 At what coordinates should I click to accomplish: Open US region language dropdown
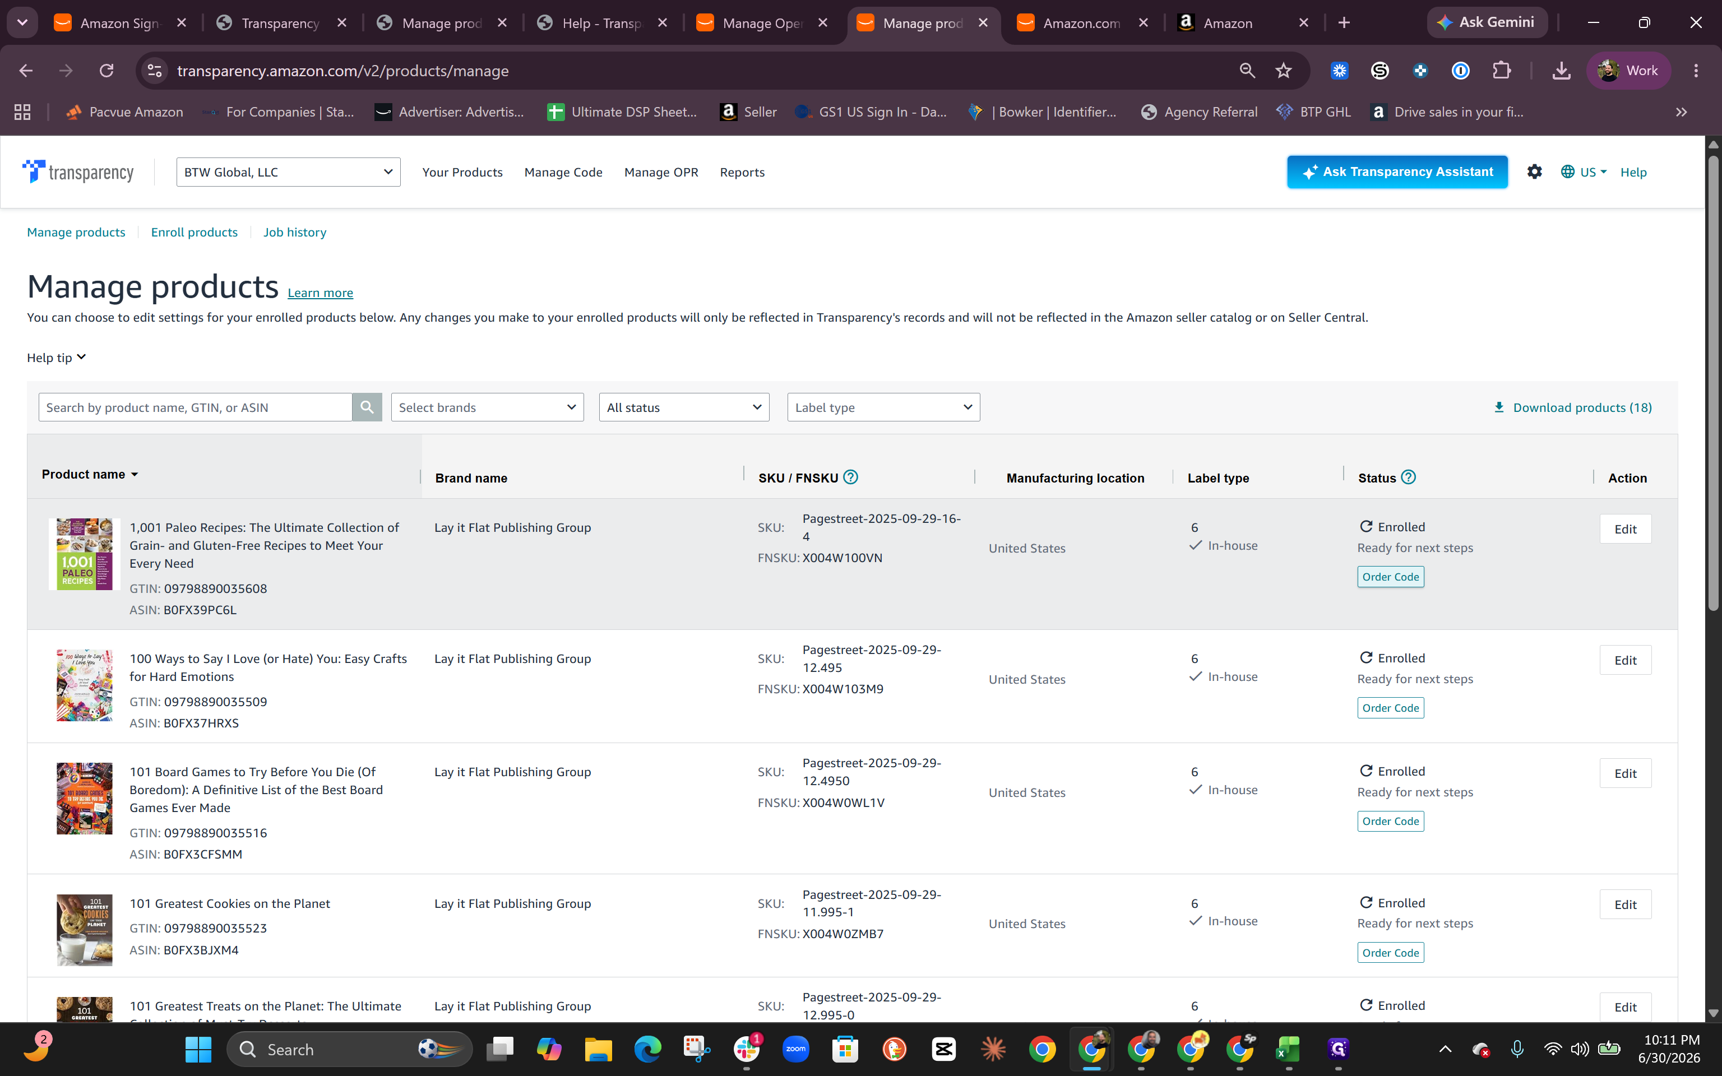1584,171
